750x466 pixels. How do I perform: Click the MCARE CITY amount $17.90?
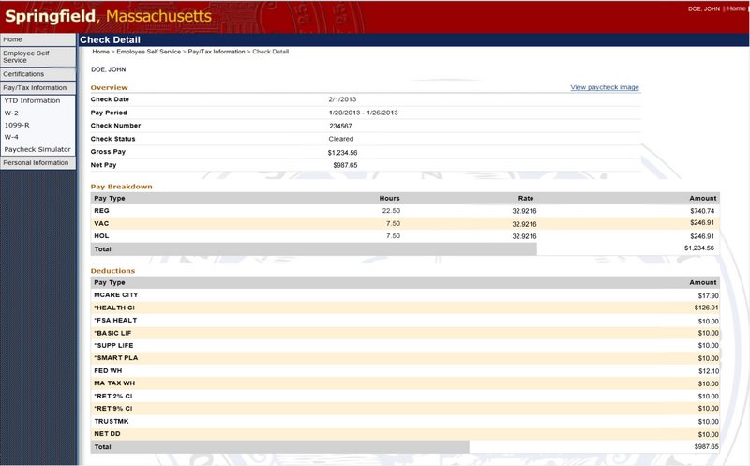[x=709, y=296]
